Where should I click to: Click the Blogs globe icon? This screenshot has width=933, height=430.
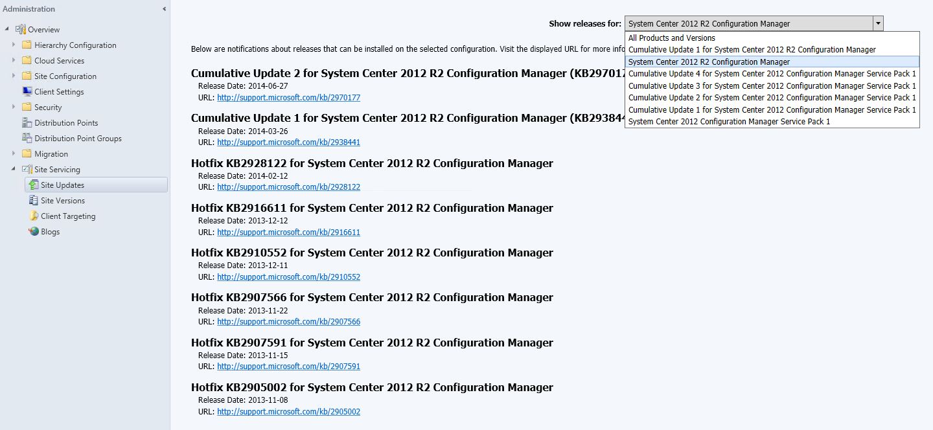click(33, 231)
